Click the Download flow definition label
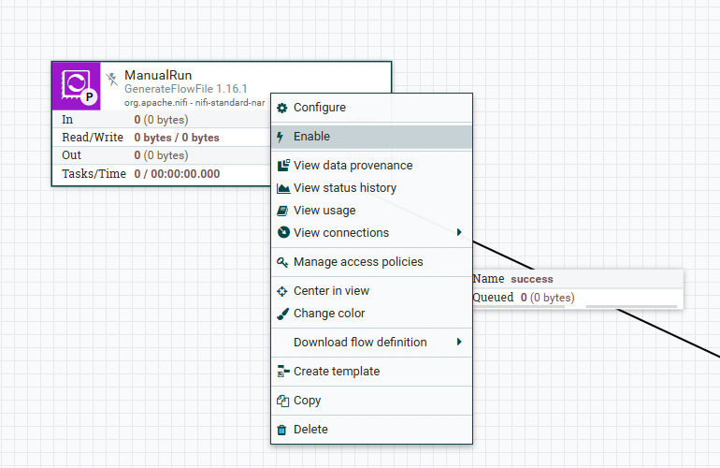Viewport: 720px width, 468px height. pyautogui.click(x=360, y=343)
